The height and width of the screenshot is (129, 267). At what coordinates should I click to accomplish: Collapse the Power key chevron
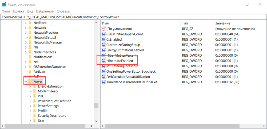tap(26, 82)
